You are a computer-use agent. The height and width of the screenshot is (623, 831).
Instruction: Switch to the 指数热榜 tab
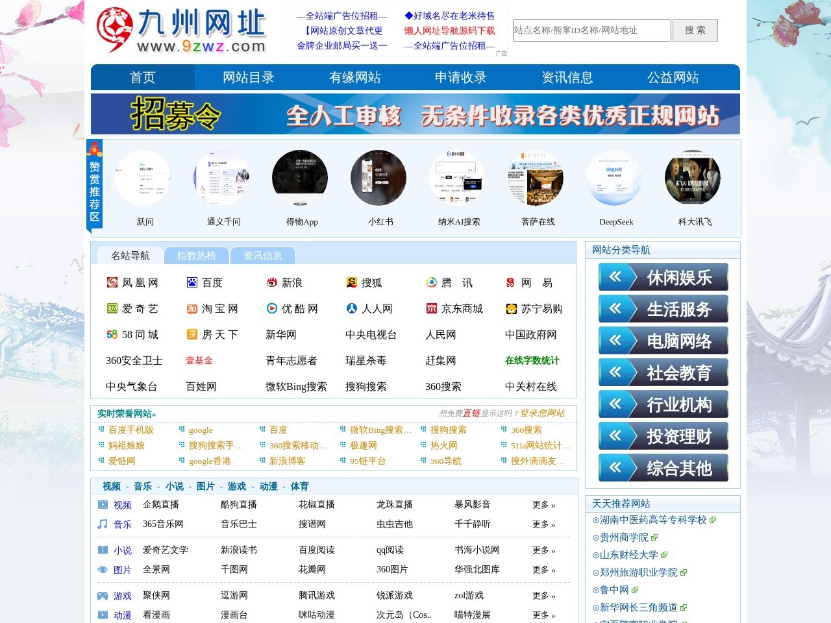(197, 255)
